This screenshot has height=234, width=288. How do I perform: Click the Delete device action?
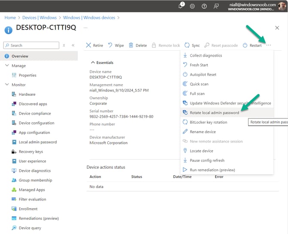pyautogui.click(x=138, y=45)
